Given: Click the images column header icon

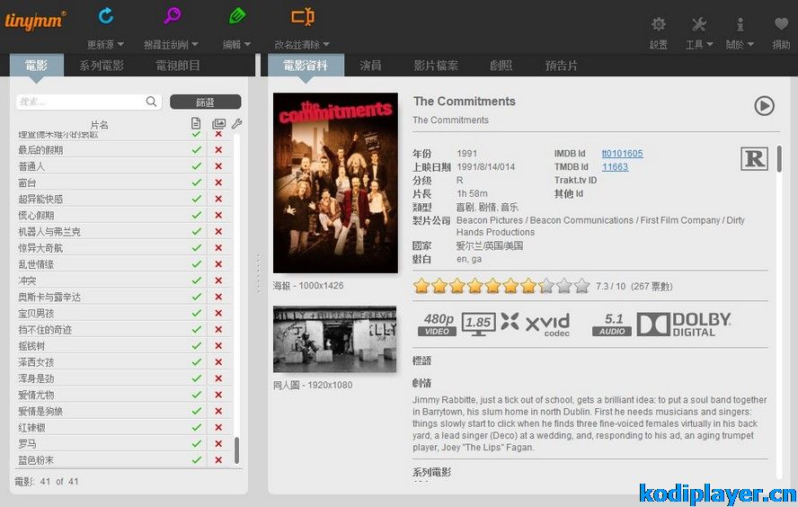Looking at the screenshot, I should (219, 123).
